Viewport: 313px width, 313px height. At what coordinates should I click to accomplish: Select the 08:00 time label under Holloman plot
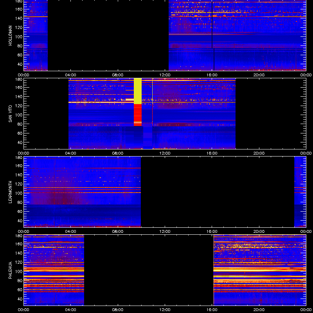(118, 75)
